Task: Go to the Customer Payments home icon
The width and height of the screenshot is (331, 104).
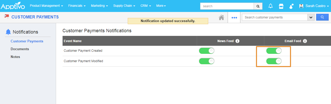Action: [221, 17]
